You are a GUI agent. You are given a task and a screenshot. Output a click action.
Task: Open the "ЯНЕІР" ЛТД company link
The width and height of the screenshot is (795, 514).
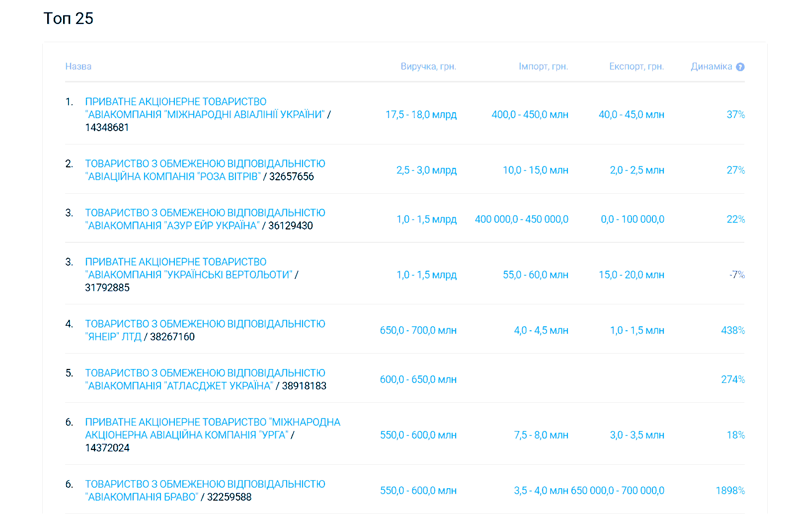[205, 330]
